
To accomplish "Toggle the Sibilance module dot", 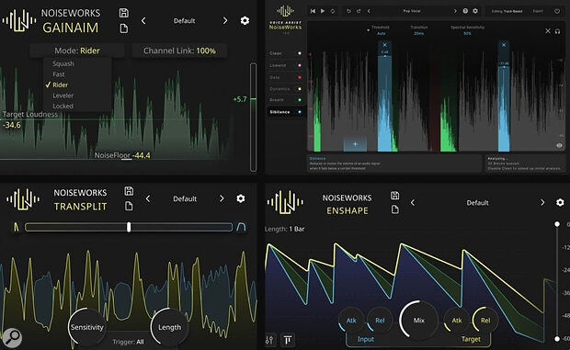I will 300,112.
